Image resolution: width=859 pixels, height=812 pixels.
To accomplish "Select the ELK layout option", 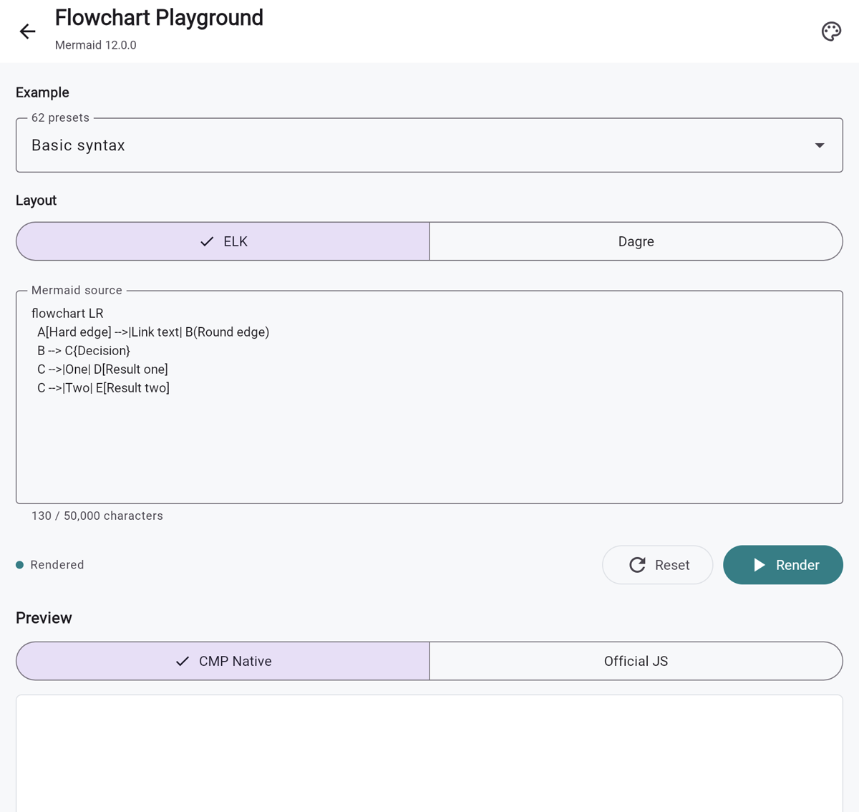I will coord(223,241).
